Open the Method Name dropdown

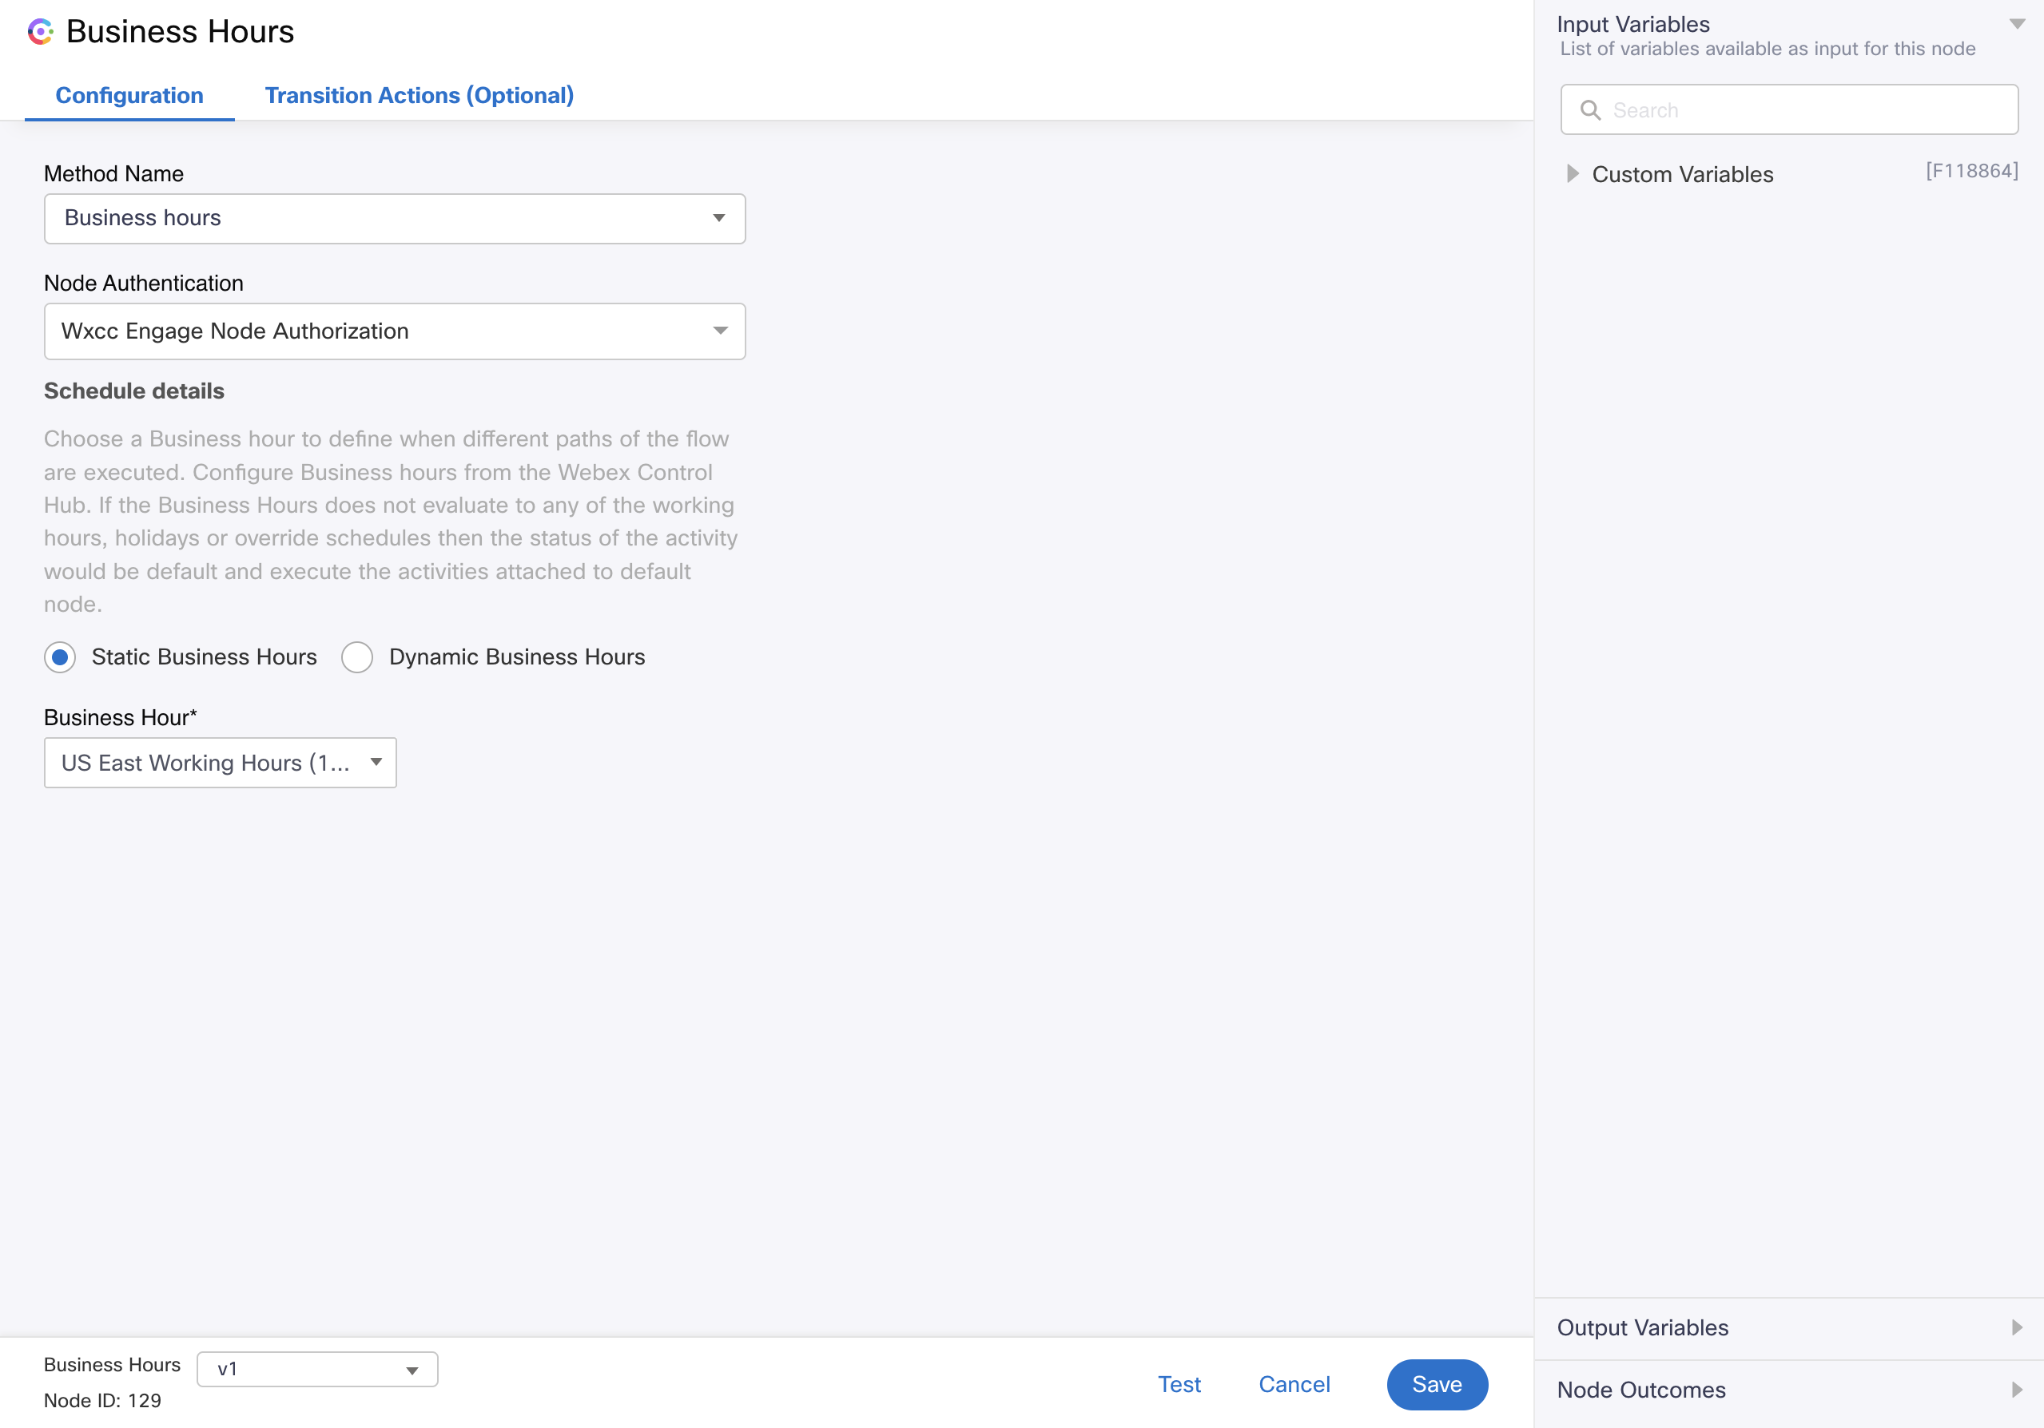pyautogui.click(x=395, y=219)
